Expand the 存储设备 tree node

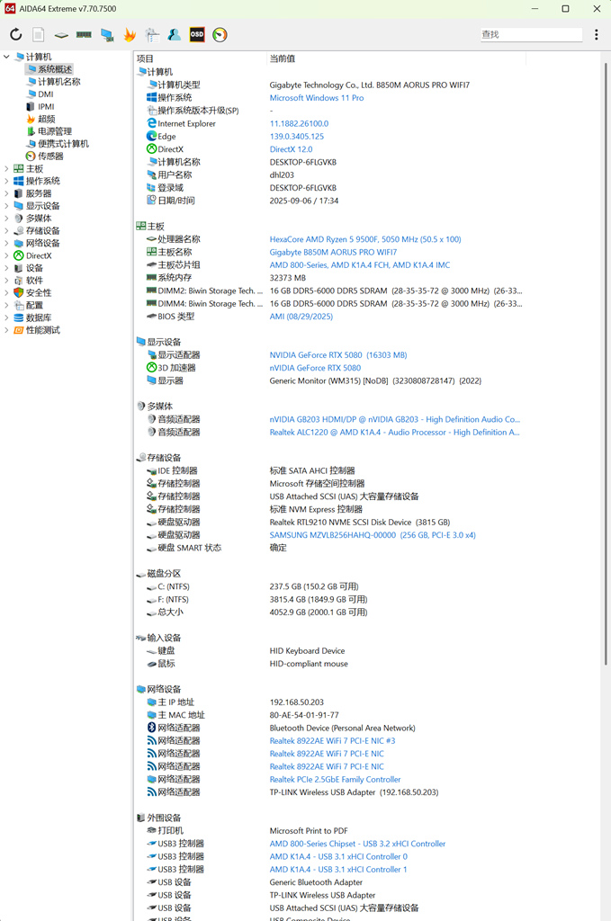click(x=6, y=231)
